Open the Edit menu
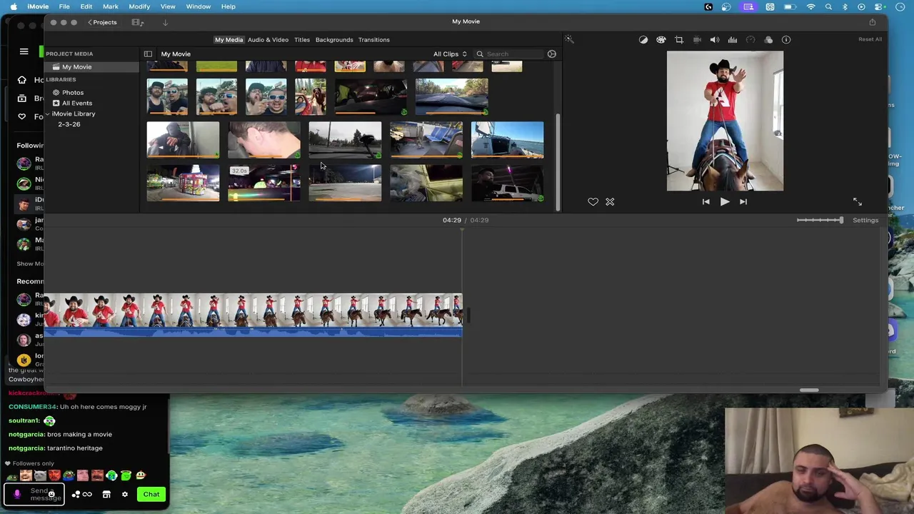 (x=86, y=6)
